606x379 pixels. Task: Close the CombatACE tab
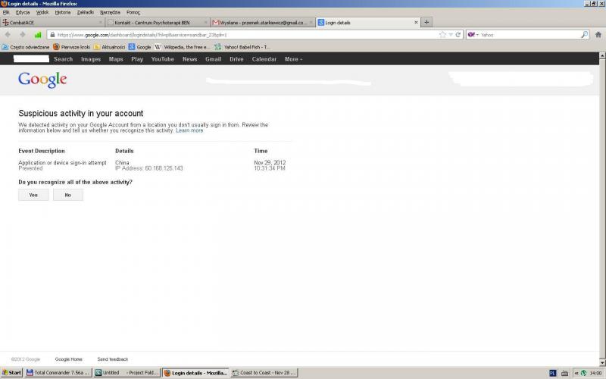pos(101,23)
